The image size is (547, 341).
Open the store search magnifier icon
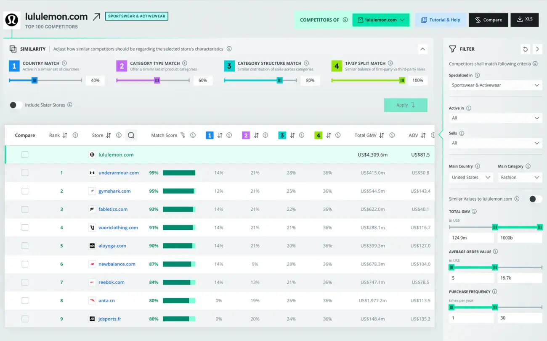click(131, 135)
